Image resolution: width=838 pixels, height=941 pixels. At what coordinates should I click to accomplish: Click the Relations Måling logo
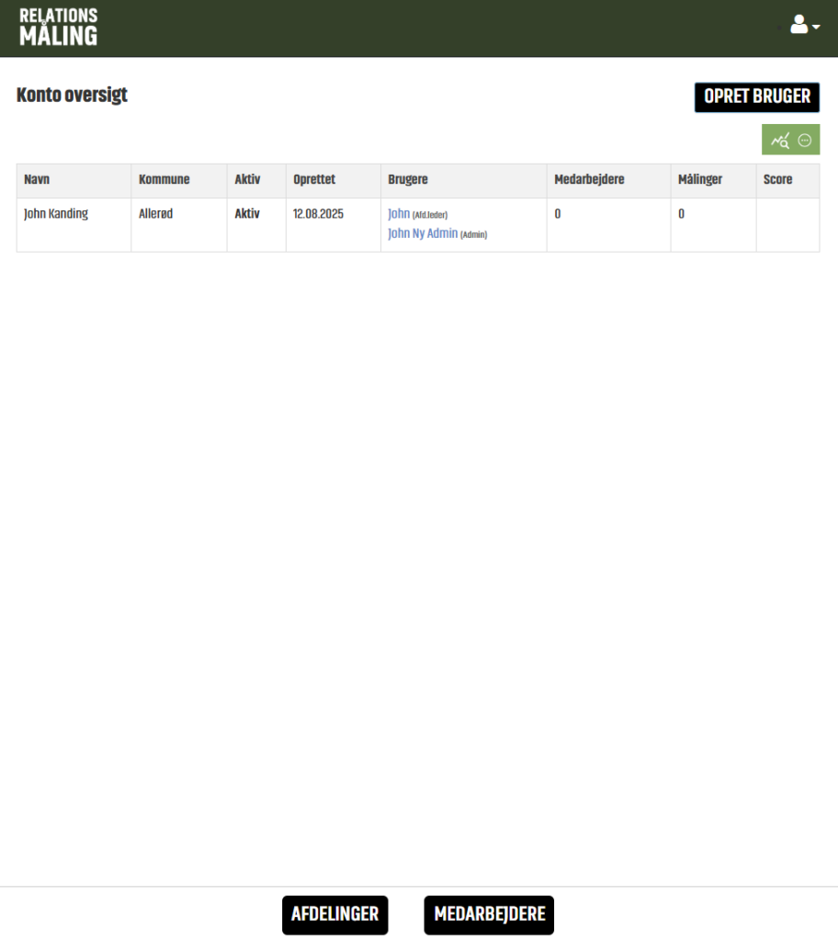58,28
